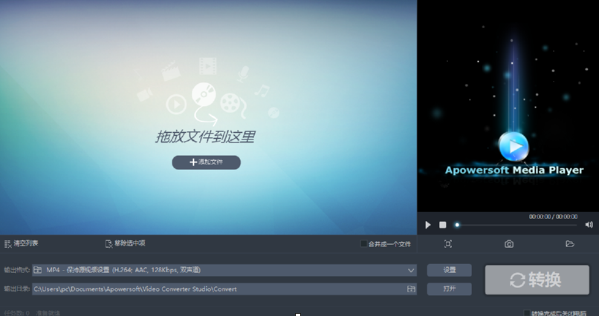Take a snapshot with the camera icon
Screen dimensions: 599x316
(x=509, y=244)
